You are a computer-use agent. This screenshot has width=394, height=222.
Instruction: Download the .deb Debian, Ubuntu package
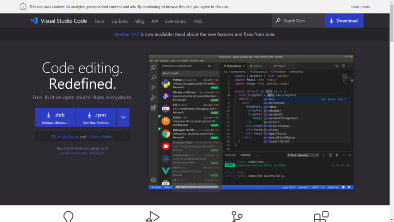point(55,118)
